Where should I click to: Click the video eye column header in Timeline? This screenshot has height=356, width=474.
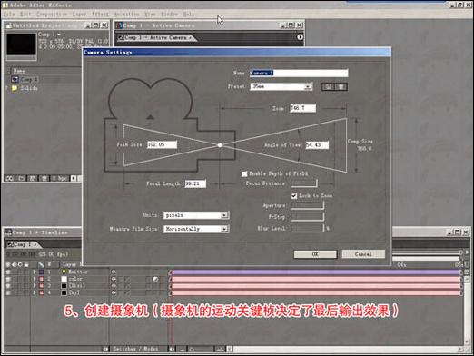(x=8, y=264)
